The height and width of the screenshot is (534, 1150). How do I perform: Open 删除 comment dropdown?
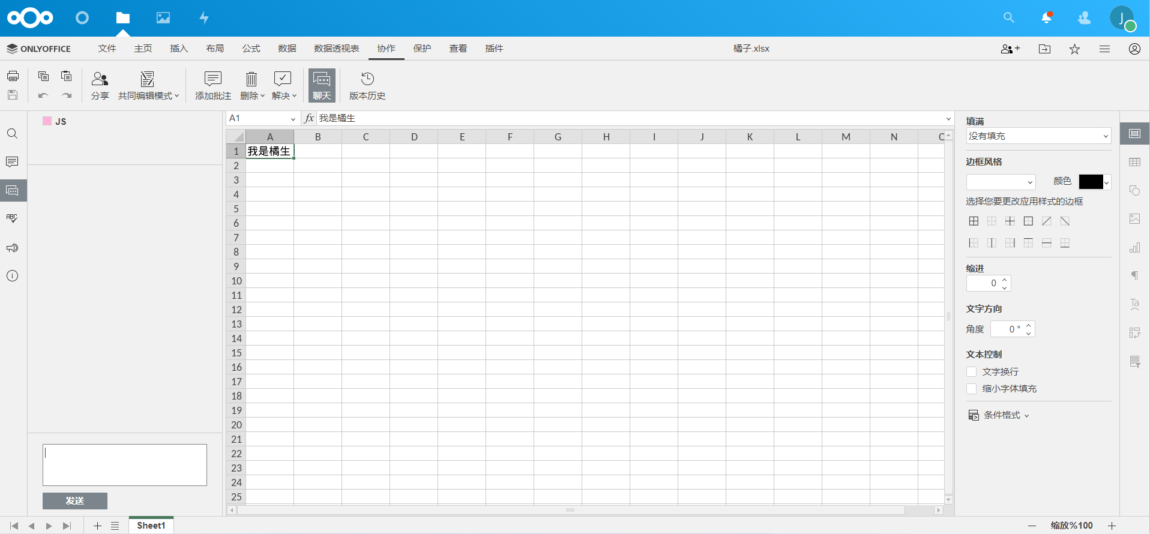[252, 86]
